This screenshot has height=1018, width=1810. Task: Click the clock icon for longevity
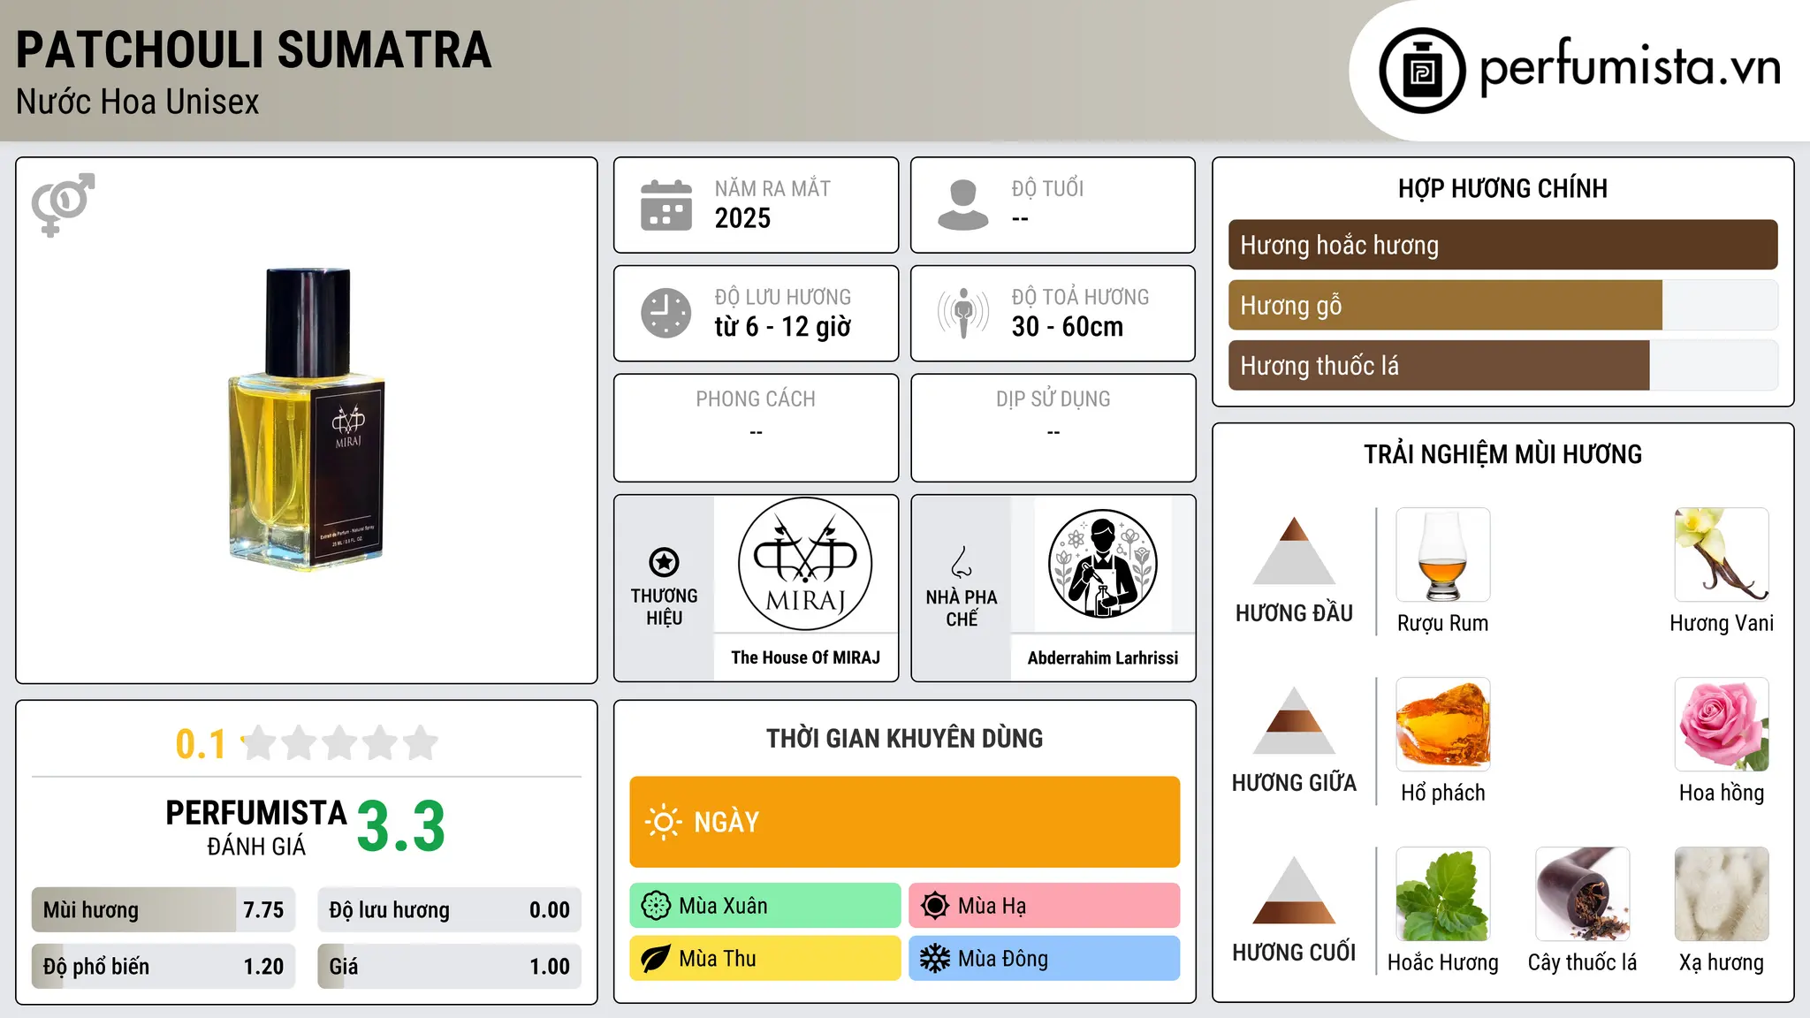666,313
